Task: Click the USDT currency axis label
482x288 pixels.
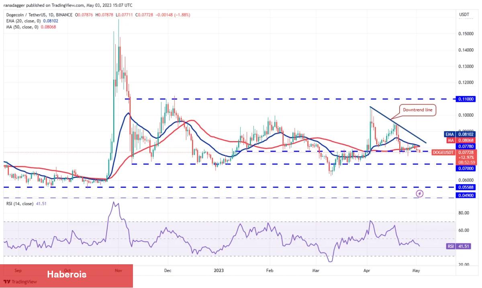Action: [x=464, y=15]
